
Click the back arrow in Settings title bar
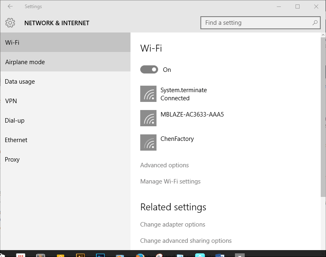tap(10, 6)
